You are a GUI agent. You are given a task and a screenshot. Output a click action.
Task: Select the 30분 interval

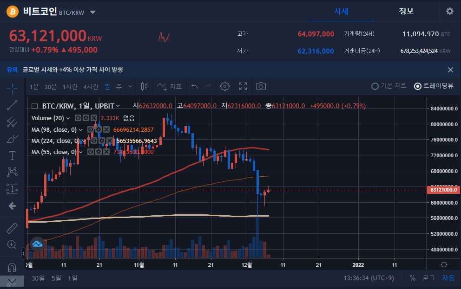tap(51, 87)
